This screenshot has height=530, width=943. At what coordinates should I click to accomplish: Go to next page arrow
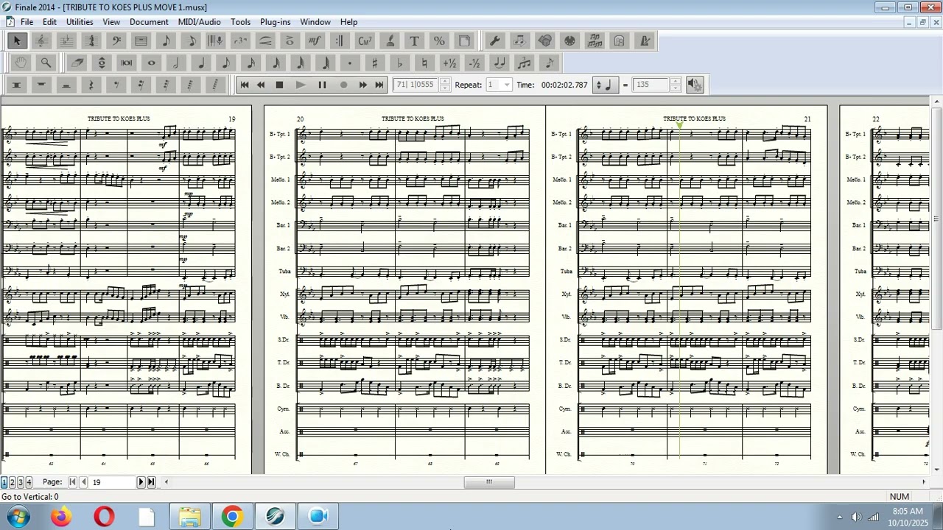pyautogui.click(x=141, y=482)
